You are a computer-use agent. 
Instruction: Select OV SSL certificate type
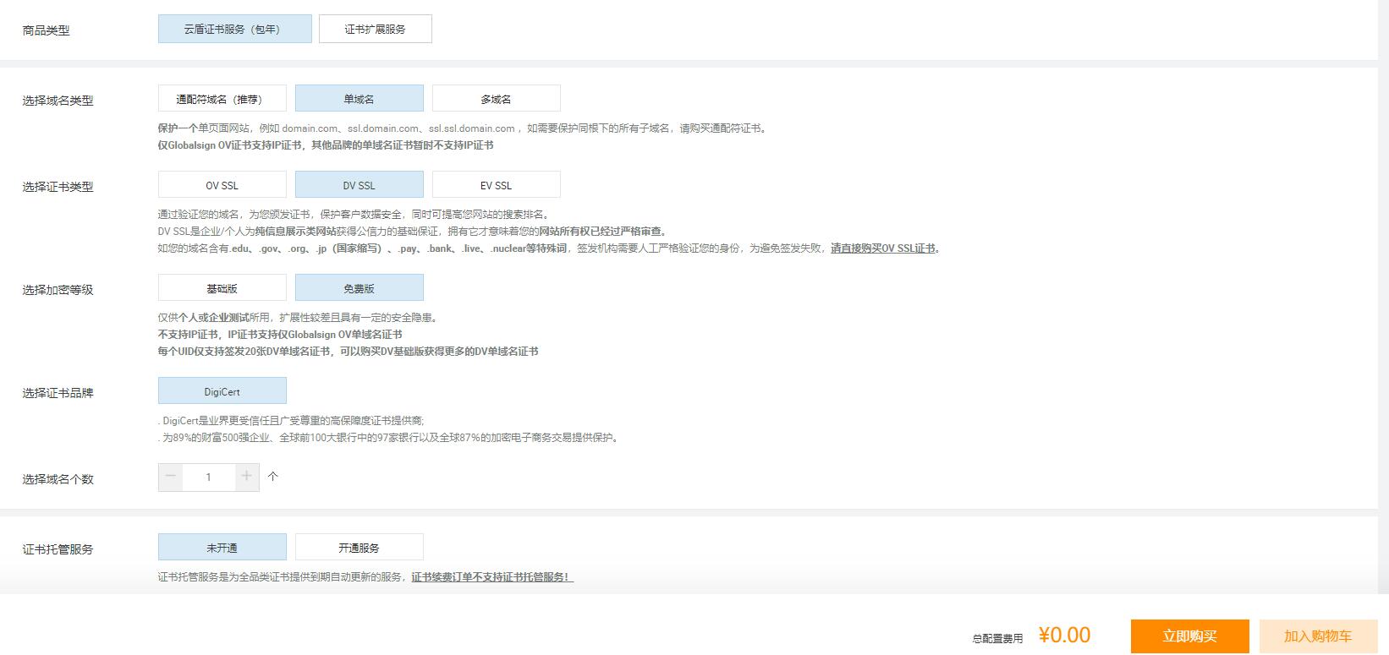[x=222, y=185]
